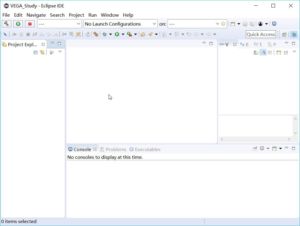Switch to the Problems tab
This screenshot has width=300, height=226.
click(x=113, y=149)
